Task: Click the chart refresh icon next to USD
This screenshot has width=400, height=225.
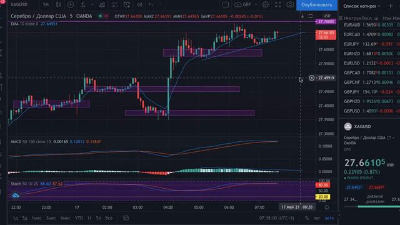Action: (x=311, y=16)
